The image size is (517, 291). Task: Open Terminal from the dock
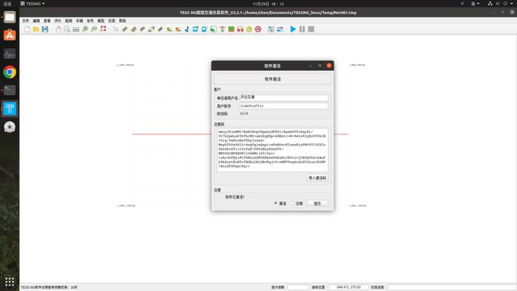(x=9, y=90)
